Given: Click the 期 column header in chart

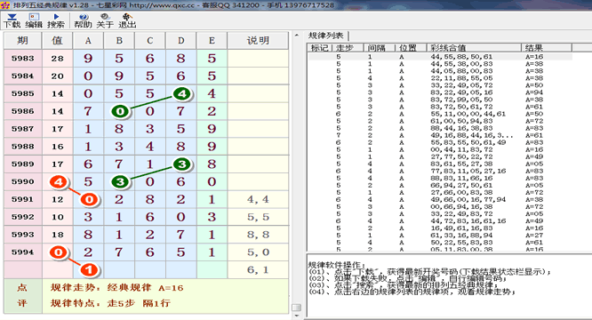Looking at the screenshot, I should coord(22,40).
